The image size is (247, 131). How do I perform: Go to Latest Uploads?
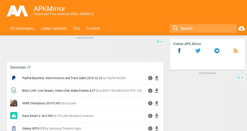click(x=53, y=28)
